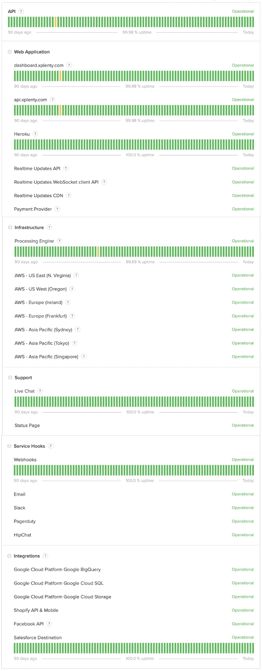
Task: Collapse the Service Hooks group
Action: pyautogui.click(x=9, y=446)
